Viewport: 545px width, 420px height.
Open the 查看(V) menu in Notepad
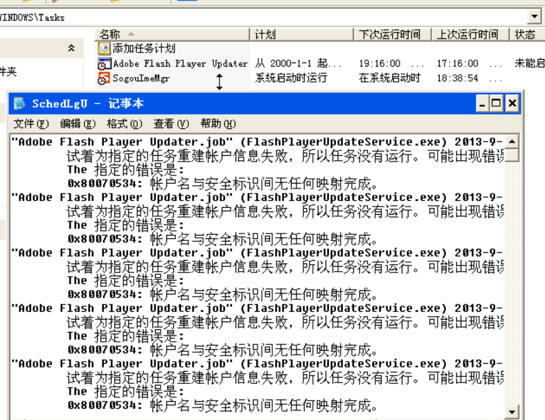pos(171,124)
